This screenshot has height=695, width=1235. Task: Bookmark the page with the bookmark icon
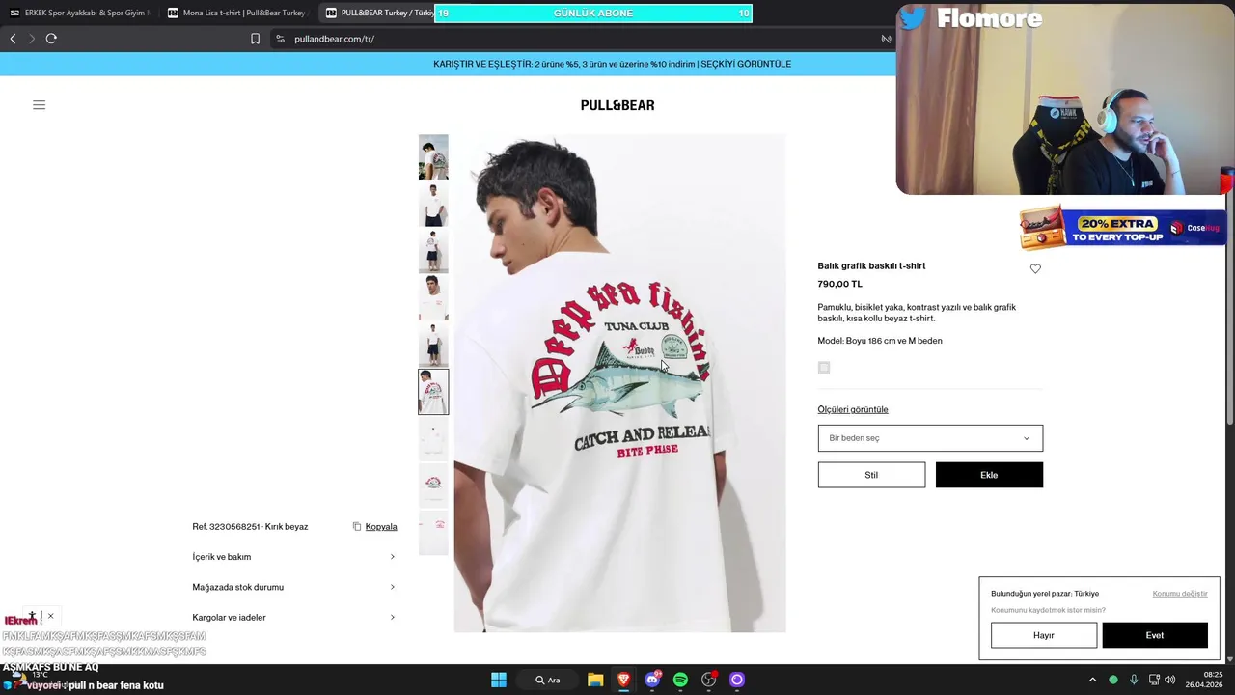click(255, 39)
